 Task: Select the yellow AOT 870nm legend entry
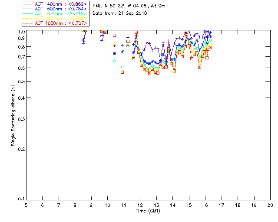click(56, 18)
